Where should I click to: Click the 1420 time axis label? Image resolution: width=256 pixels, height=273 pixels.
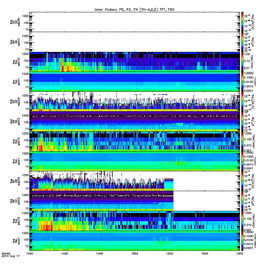(65, 254)
